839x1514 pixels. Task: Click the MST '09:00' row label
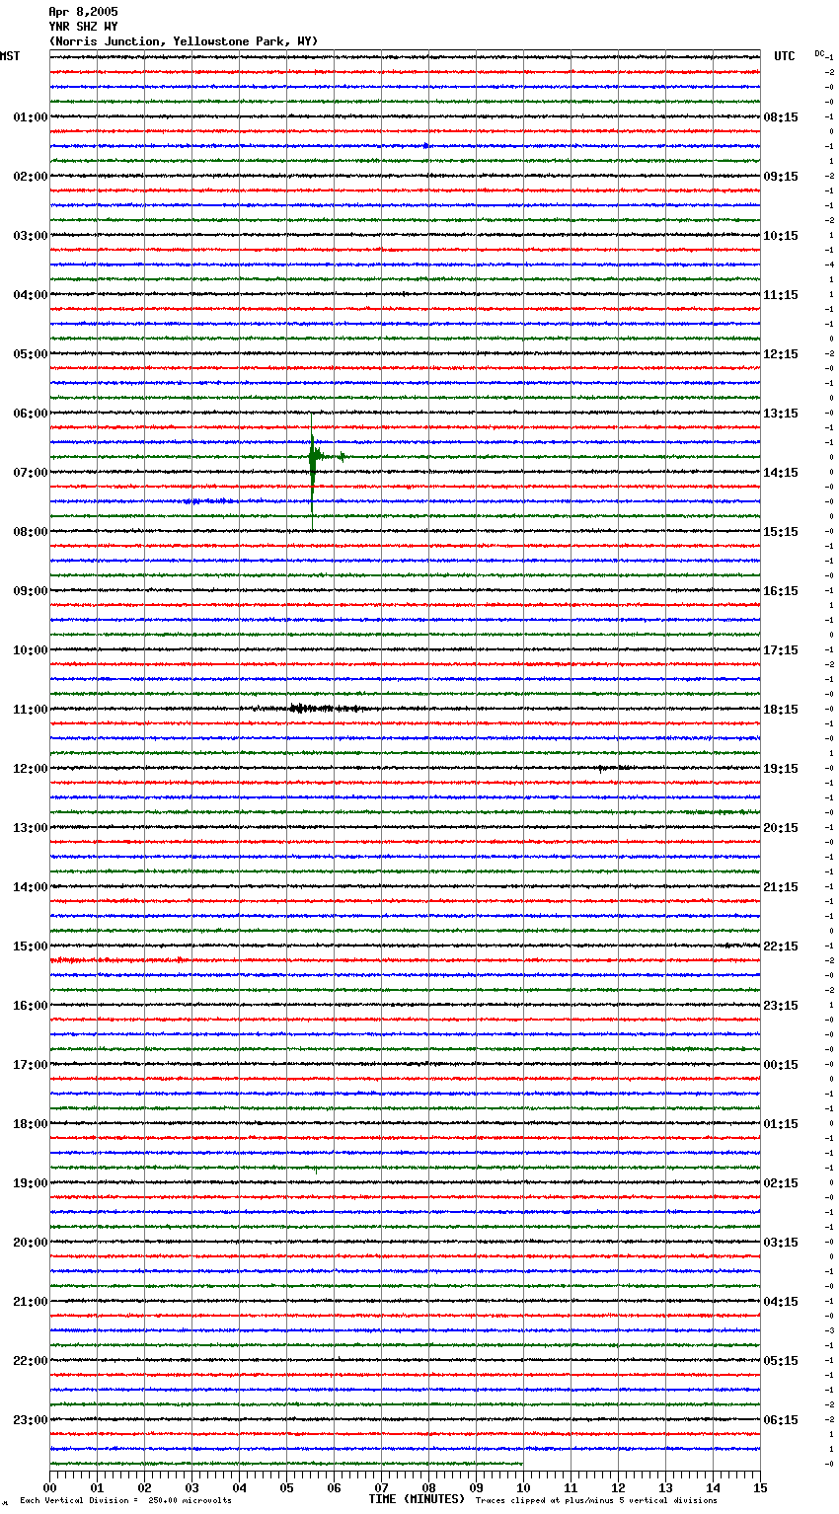pos(30,591)
